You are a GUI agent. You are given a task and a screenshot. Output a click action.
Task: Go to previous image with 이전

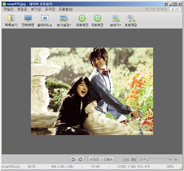pos(95,159)
